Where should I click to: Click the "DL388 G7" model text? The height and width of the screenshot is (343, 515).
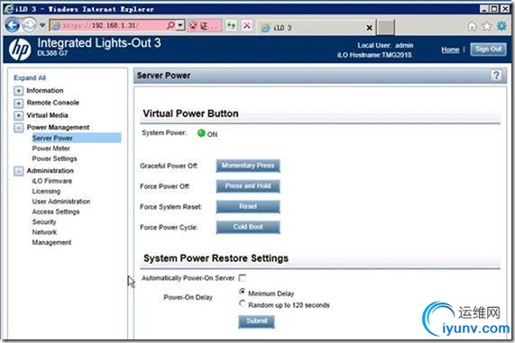pyautogui.click(x=52, y=53)
